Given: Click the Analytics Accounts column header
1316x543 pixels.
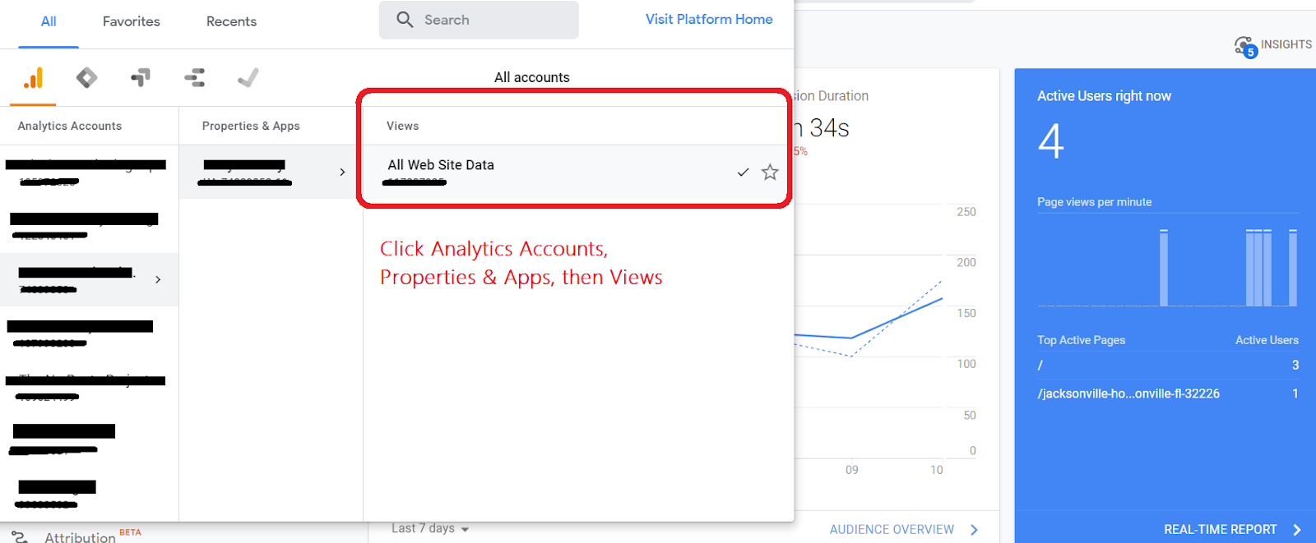Looking at the screenshot, I should [x=70, y=126].
